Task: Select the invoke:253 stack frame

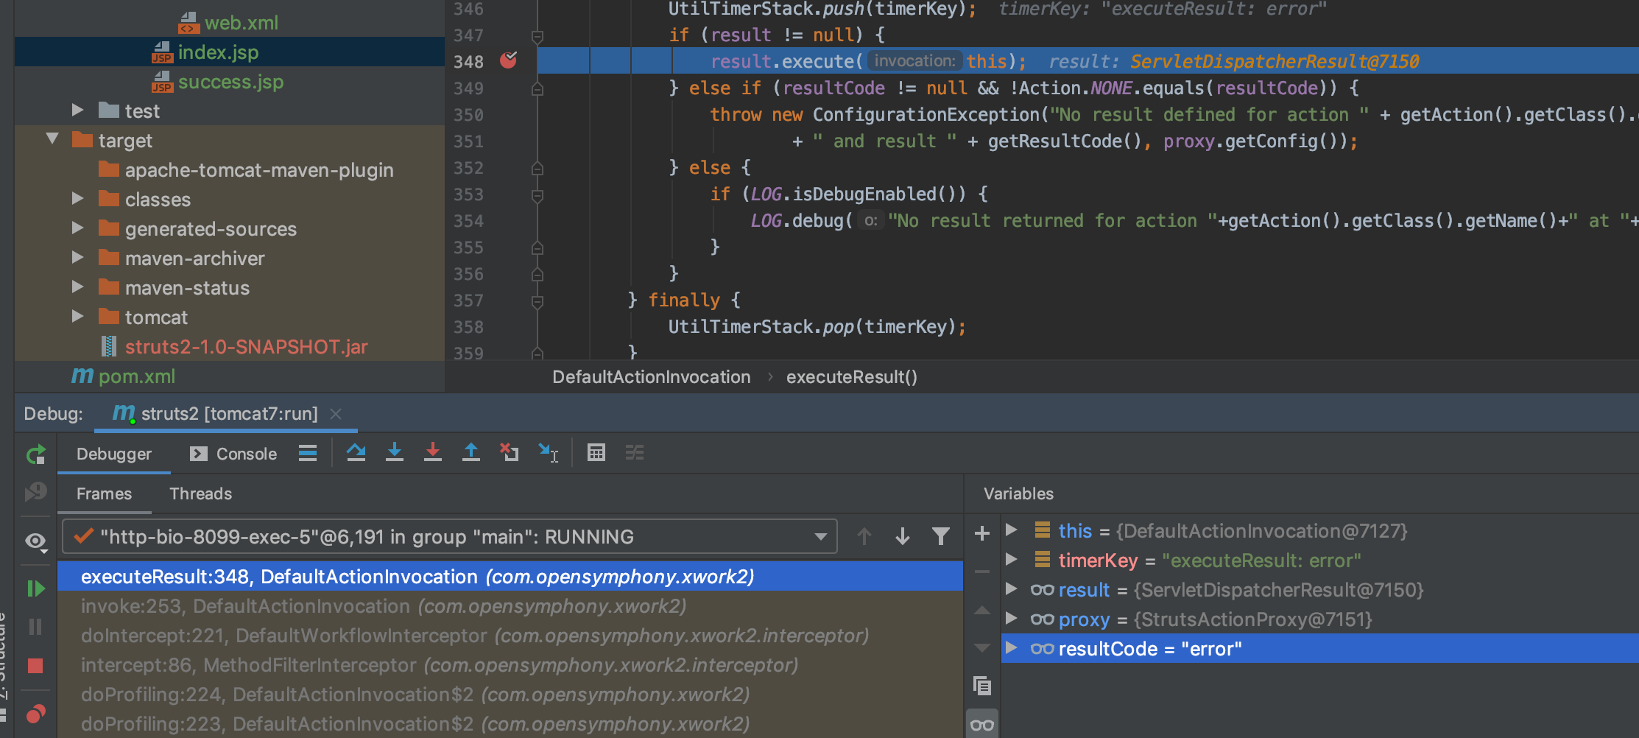Action: pyautogui.click(x=510, y=606)
